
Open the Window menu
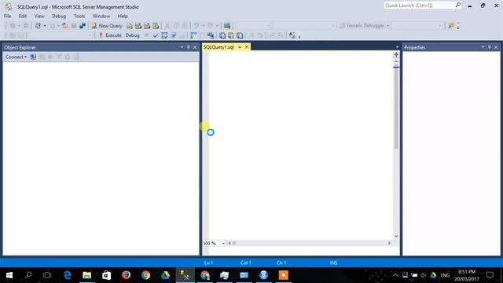(101, 16)
